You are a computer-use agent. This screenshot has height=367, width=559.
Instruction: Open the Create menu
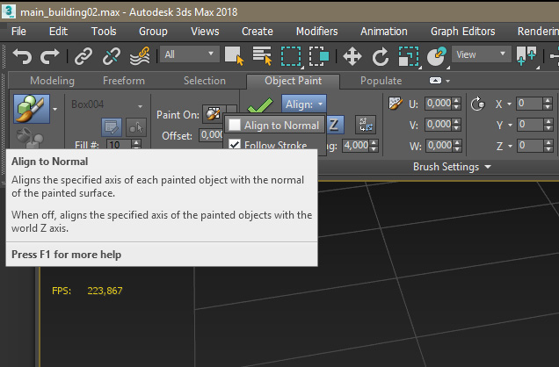[x=257, y=32]
